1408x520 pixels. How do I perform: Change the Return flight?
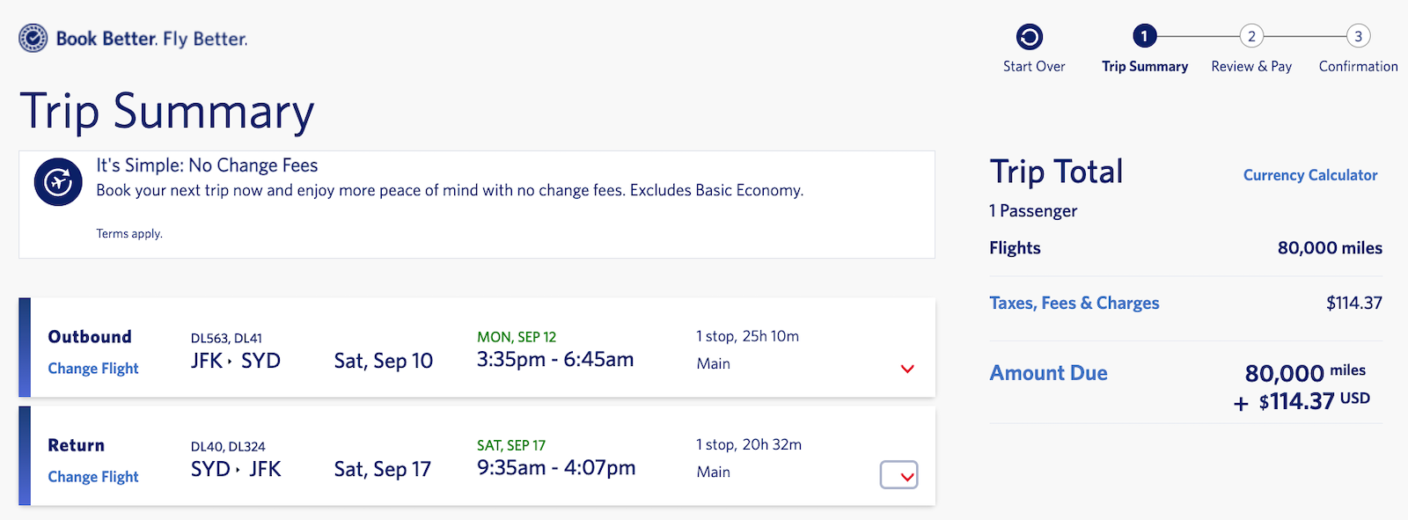pos(92,476)
